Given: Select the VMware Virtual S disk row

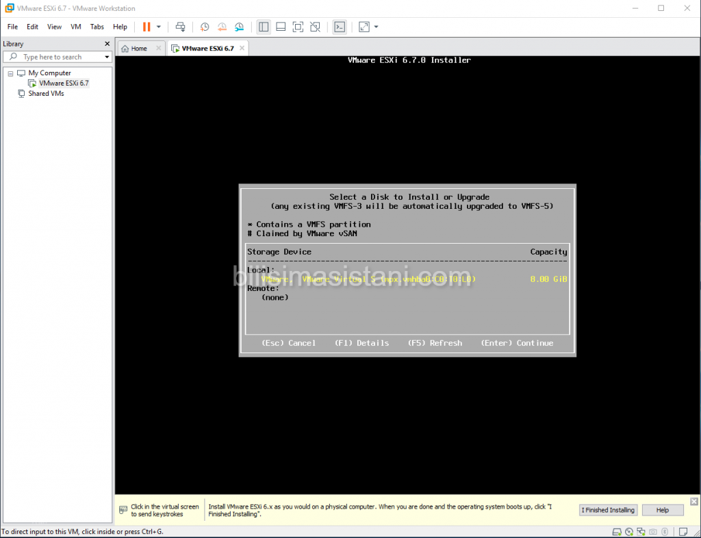Looking at the screenshot, I should (x=407, y=279).
